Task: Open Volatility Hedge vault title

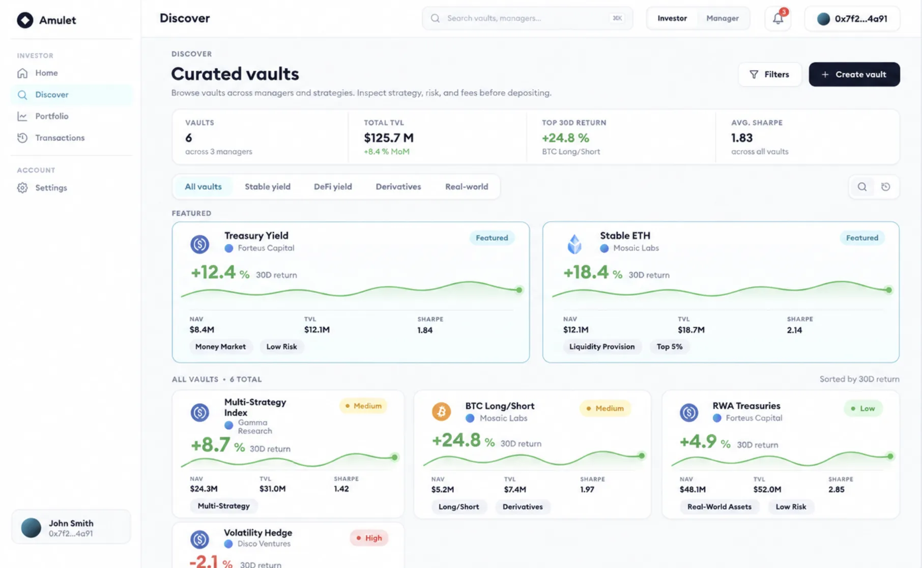Action: click(x=258, y=533)
